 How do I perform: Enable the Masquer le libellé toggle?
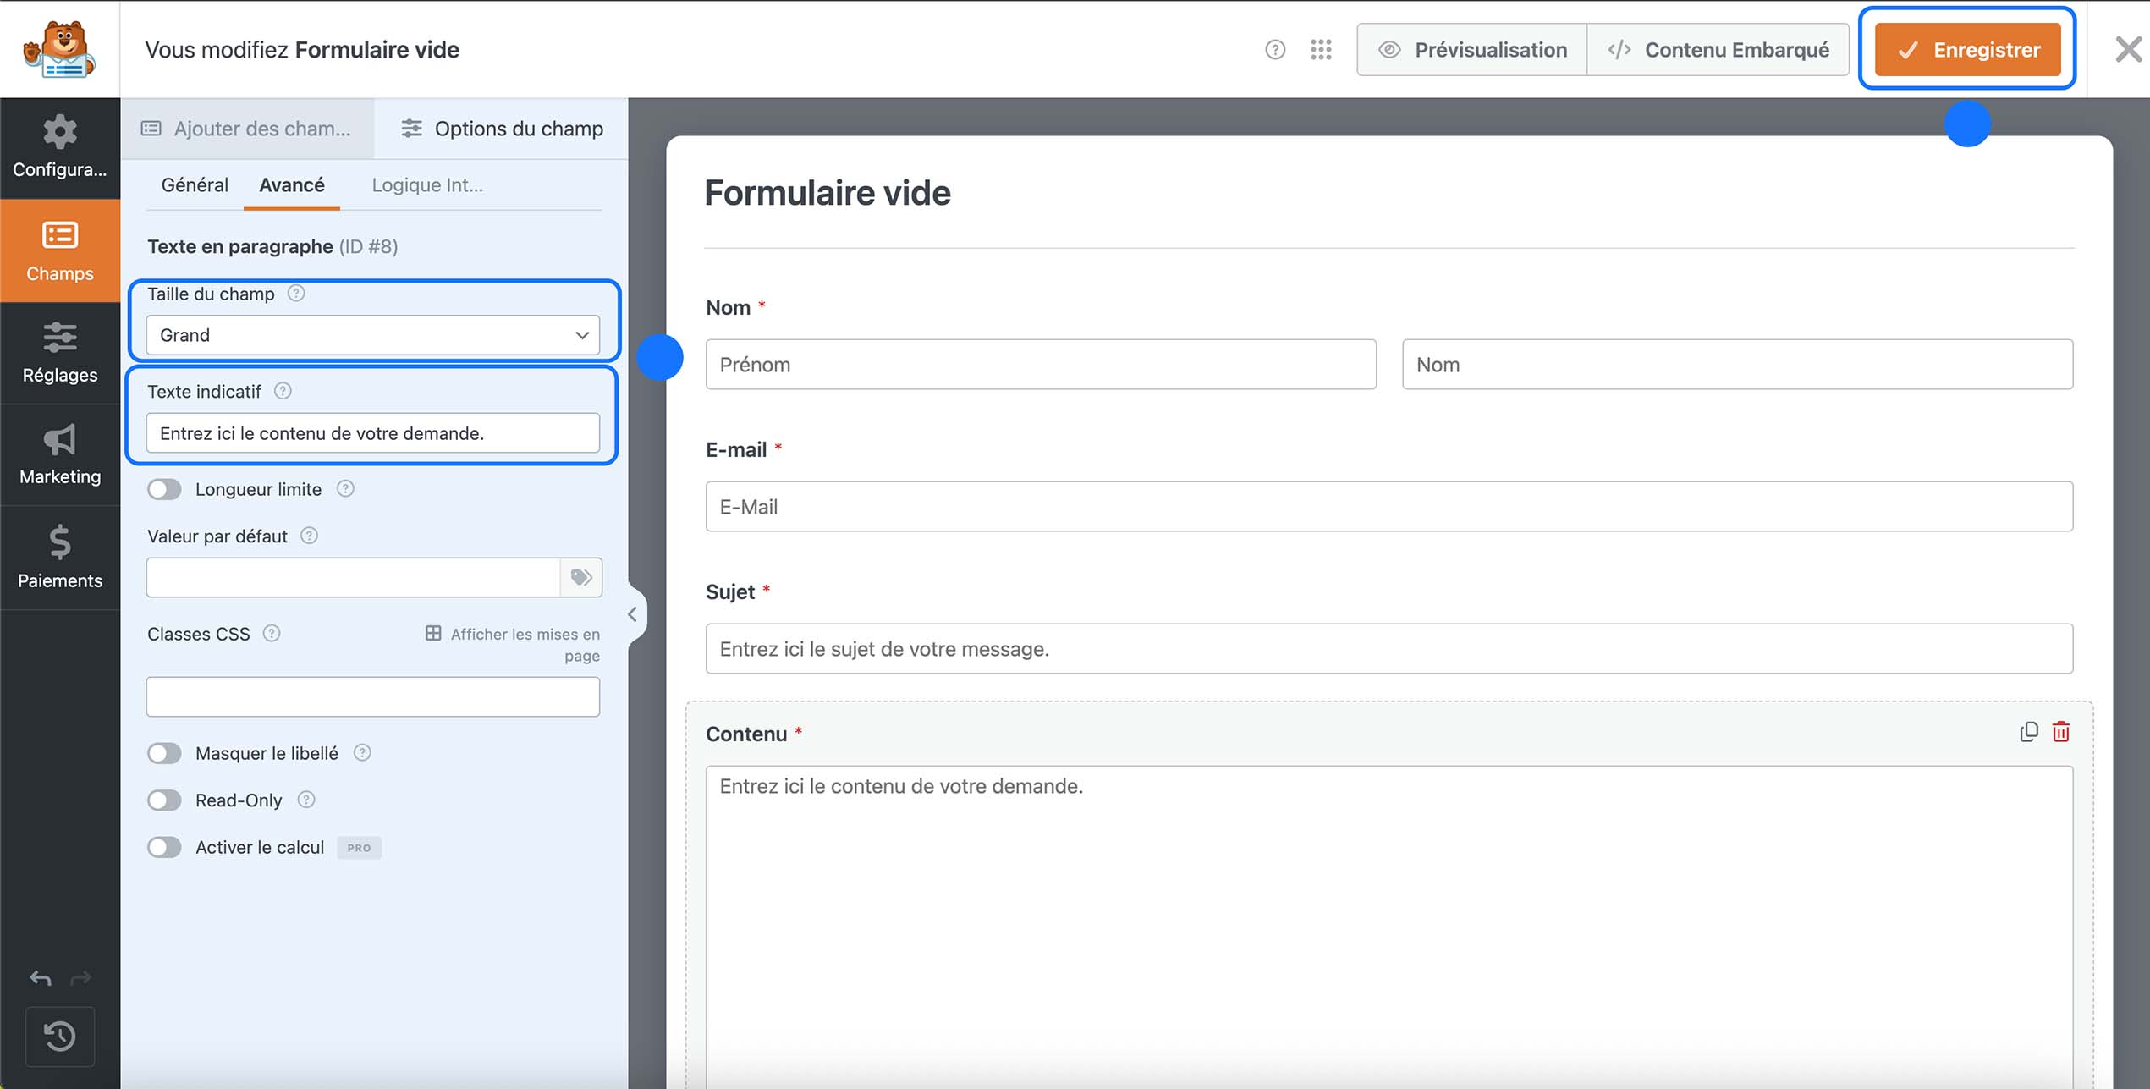click(165, 752)
